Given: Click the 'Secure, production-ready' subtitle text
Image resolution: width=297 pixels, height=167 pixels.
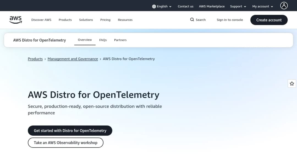Looking at the screenshot, I should (95, 110).
